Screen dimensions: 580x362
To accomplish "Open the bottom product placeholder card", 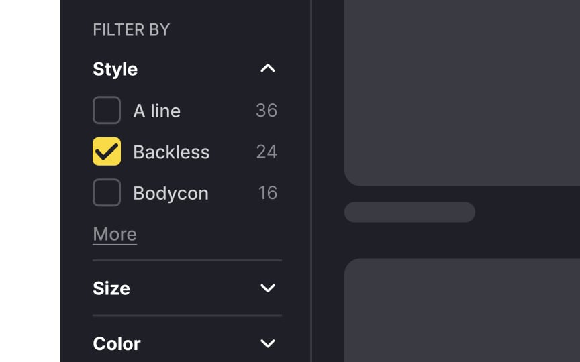I will click(462, 310).
